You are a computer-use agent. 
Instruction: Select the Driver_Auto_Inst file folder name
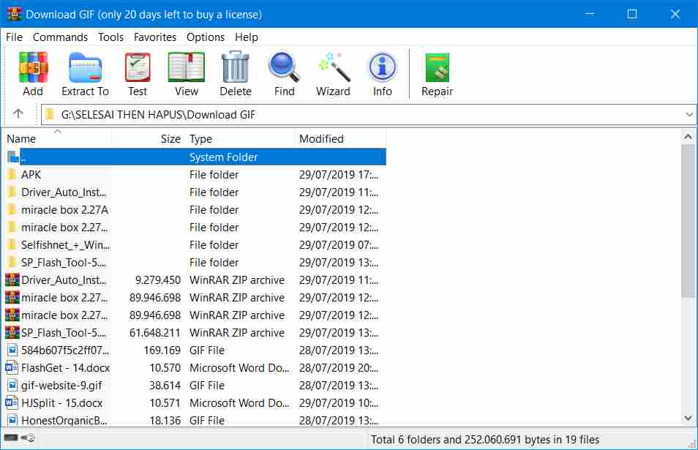click(64, 192)
